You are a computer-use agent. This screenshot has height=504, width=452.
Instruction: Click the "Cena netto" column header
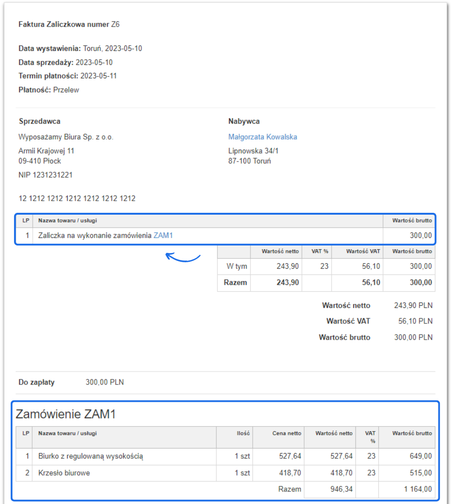[287, 433]
